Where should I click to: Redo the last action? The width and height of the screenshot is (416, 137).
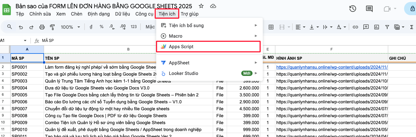[31, 27]
